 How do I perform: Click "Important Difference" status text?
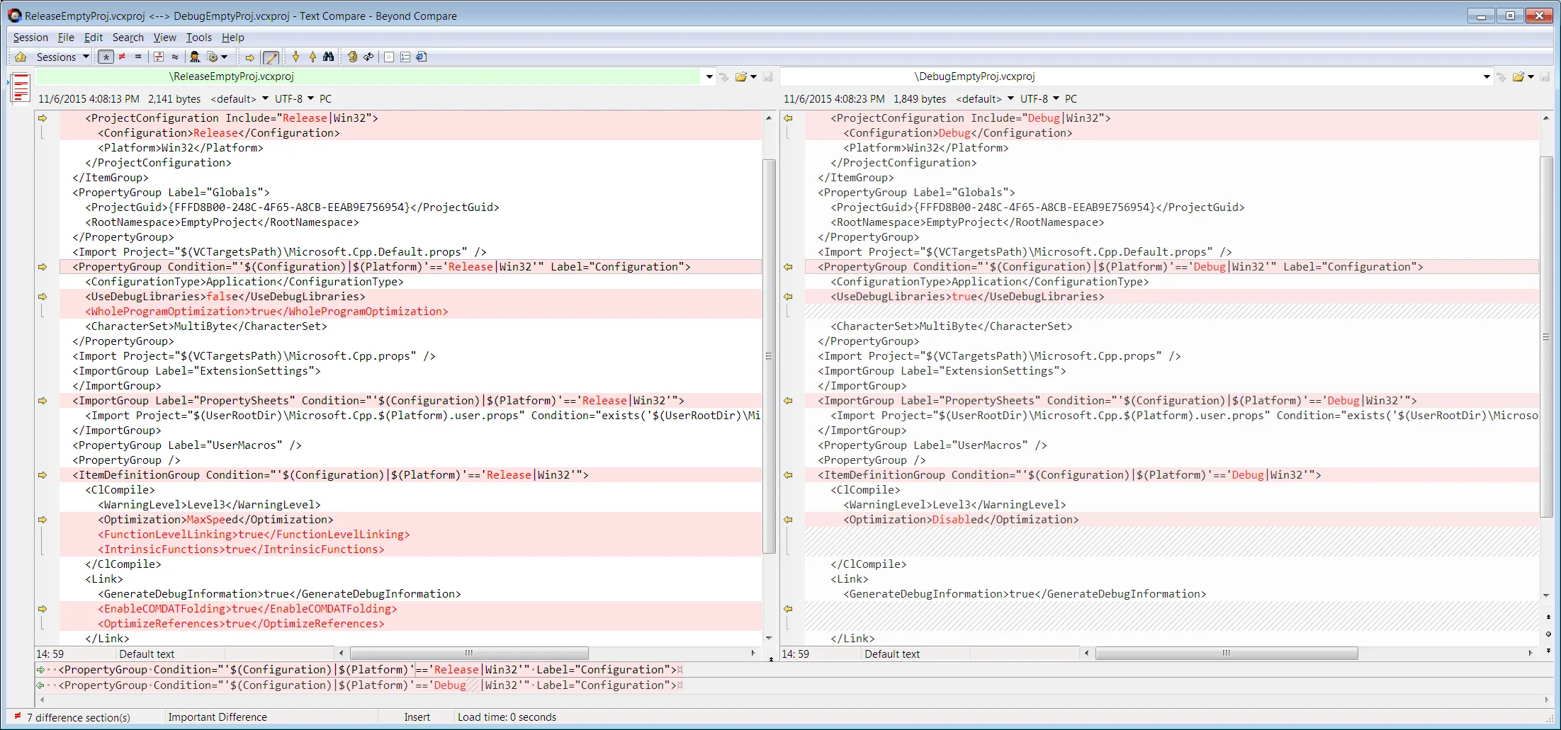coord(218,717)
